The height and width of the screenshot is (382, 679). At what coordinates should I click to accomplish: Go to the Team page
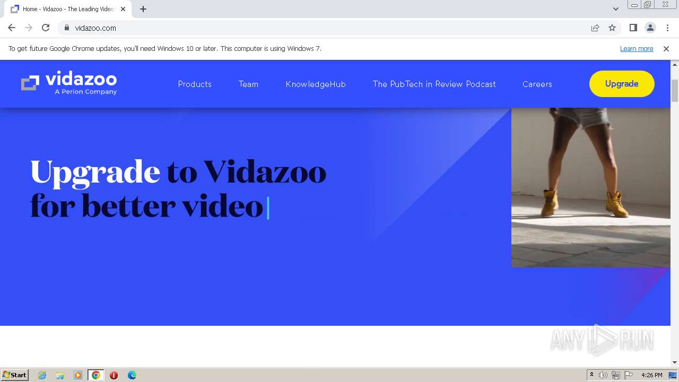pyautogui.click(x=248, y=84)
